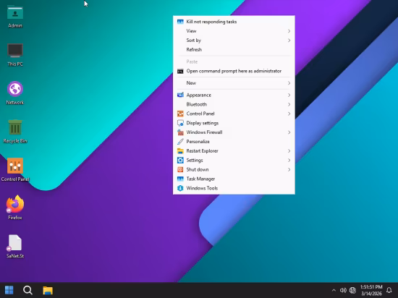The image size is (398, 298).
Task: Click the Personalize brush icon
Action: point(180,142)
